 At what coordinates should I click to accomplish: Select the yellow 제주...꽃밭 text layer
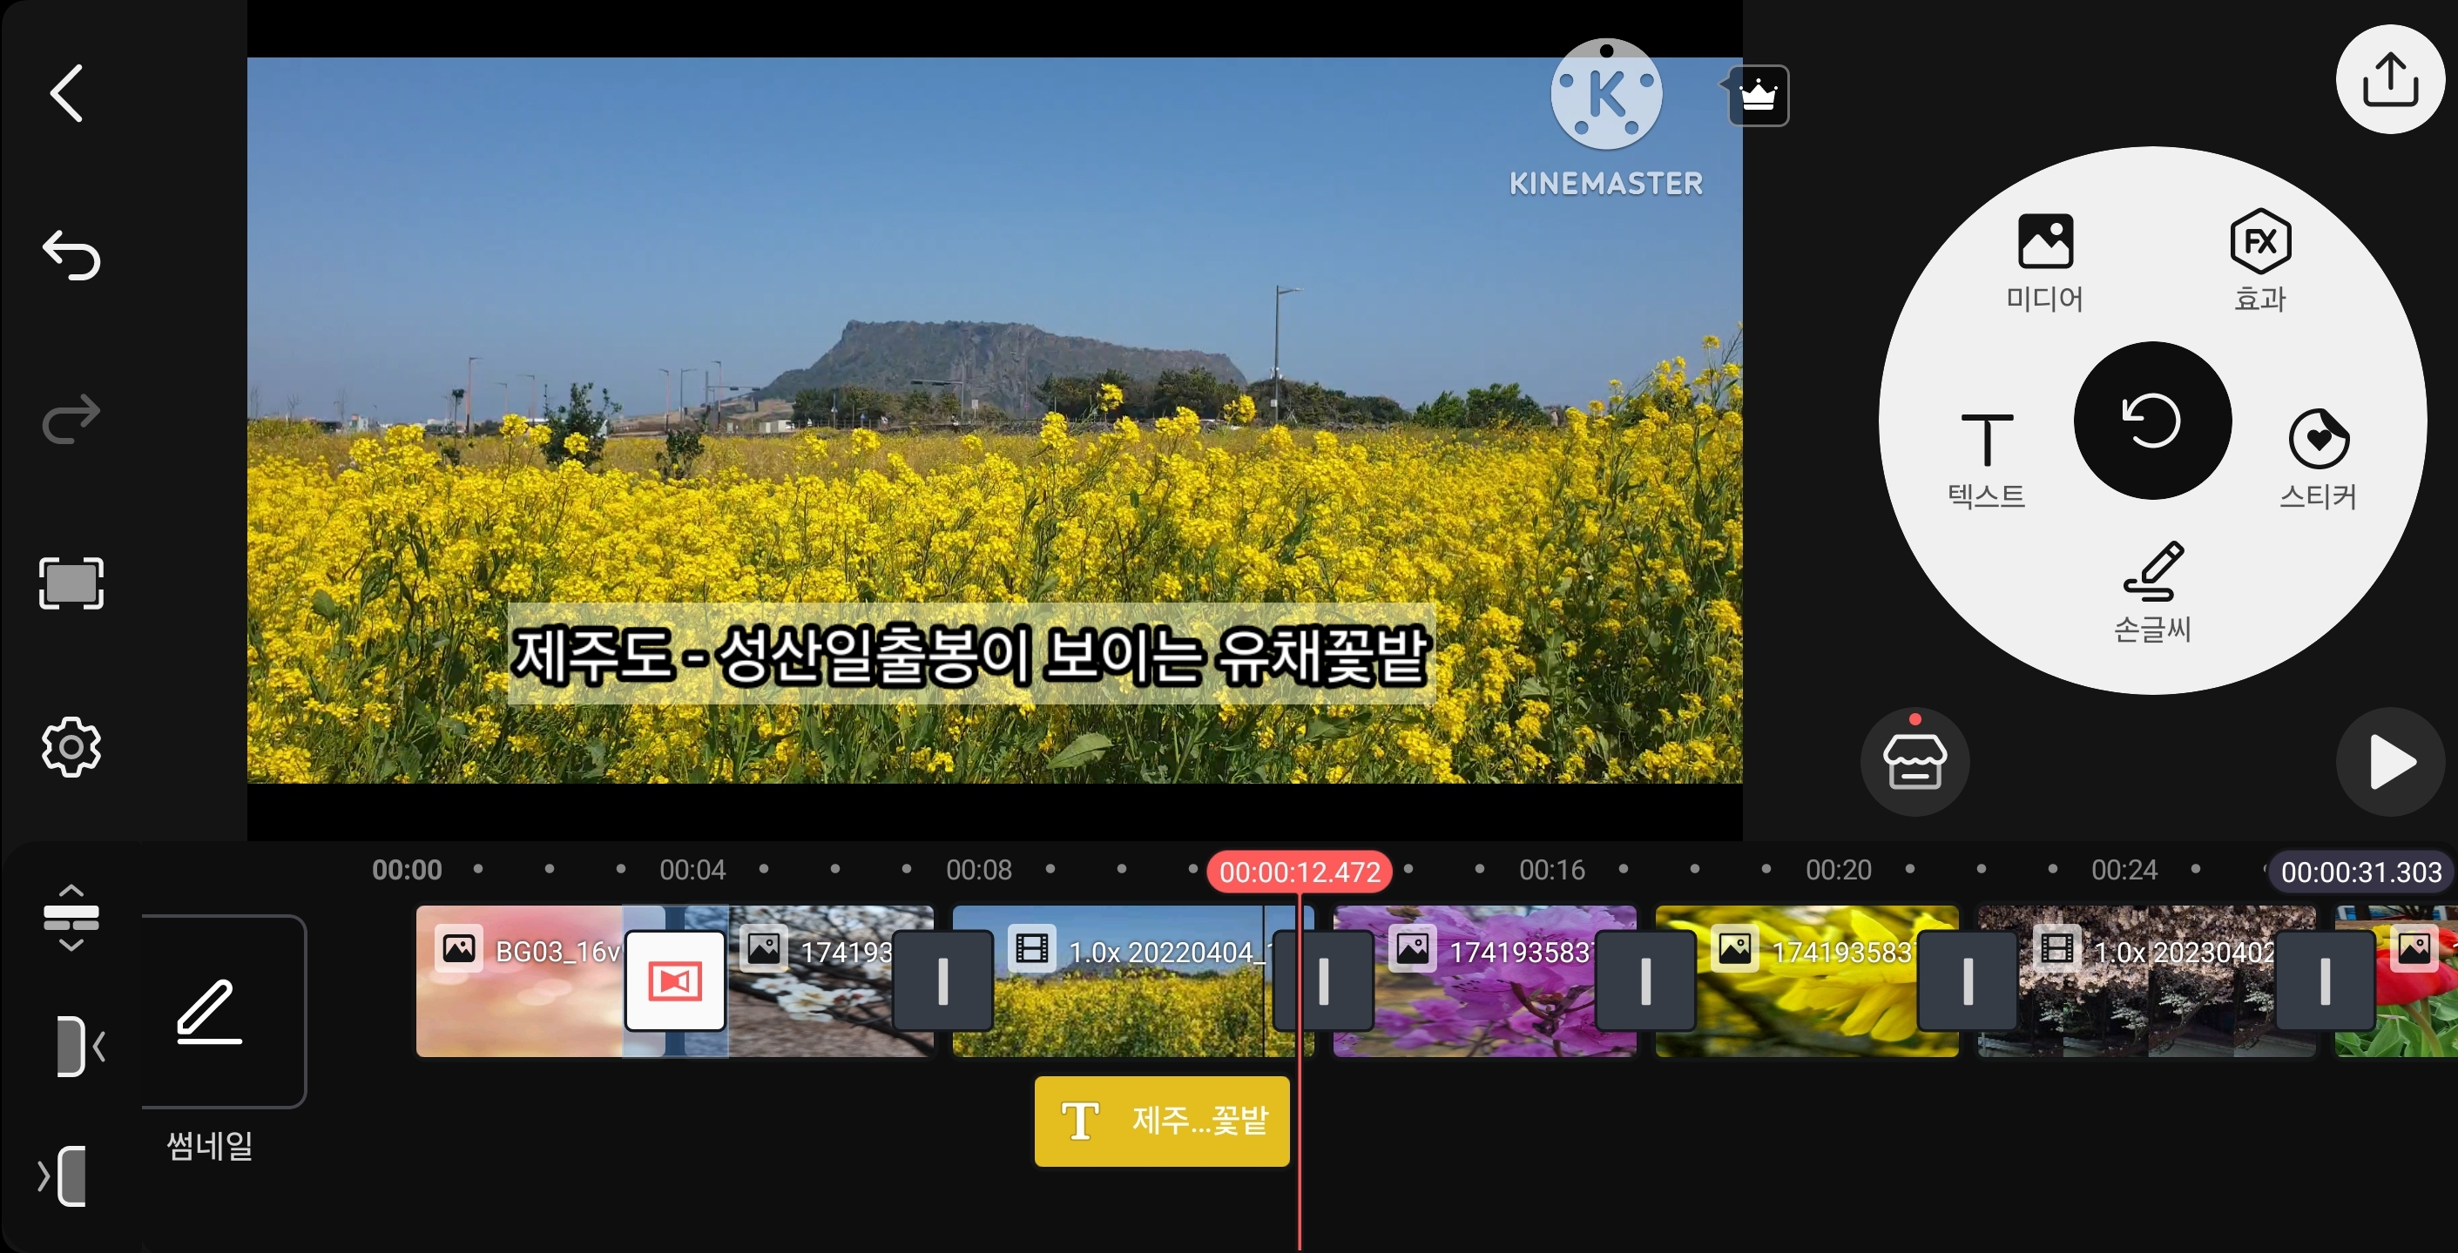pyautogui.click(x=1161, y=1121)
